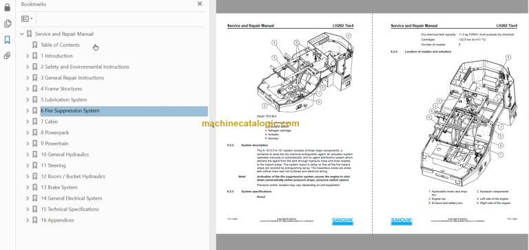
Task: Click the bookmark icon beside 16 Appendices
Action: tap(34, 220)
